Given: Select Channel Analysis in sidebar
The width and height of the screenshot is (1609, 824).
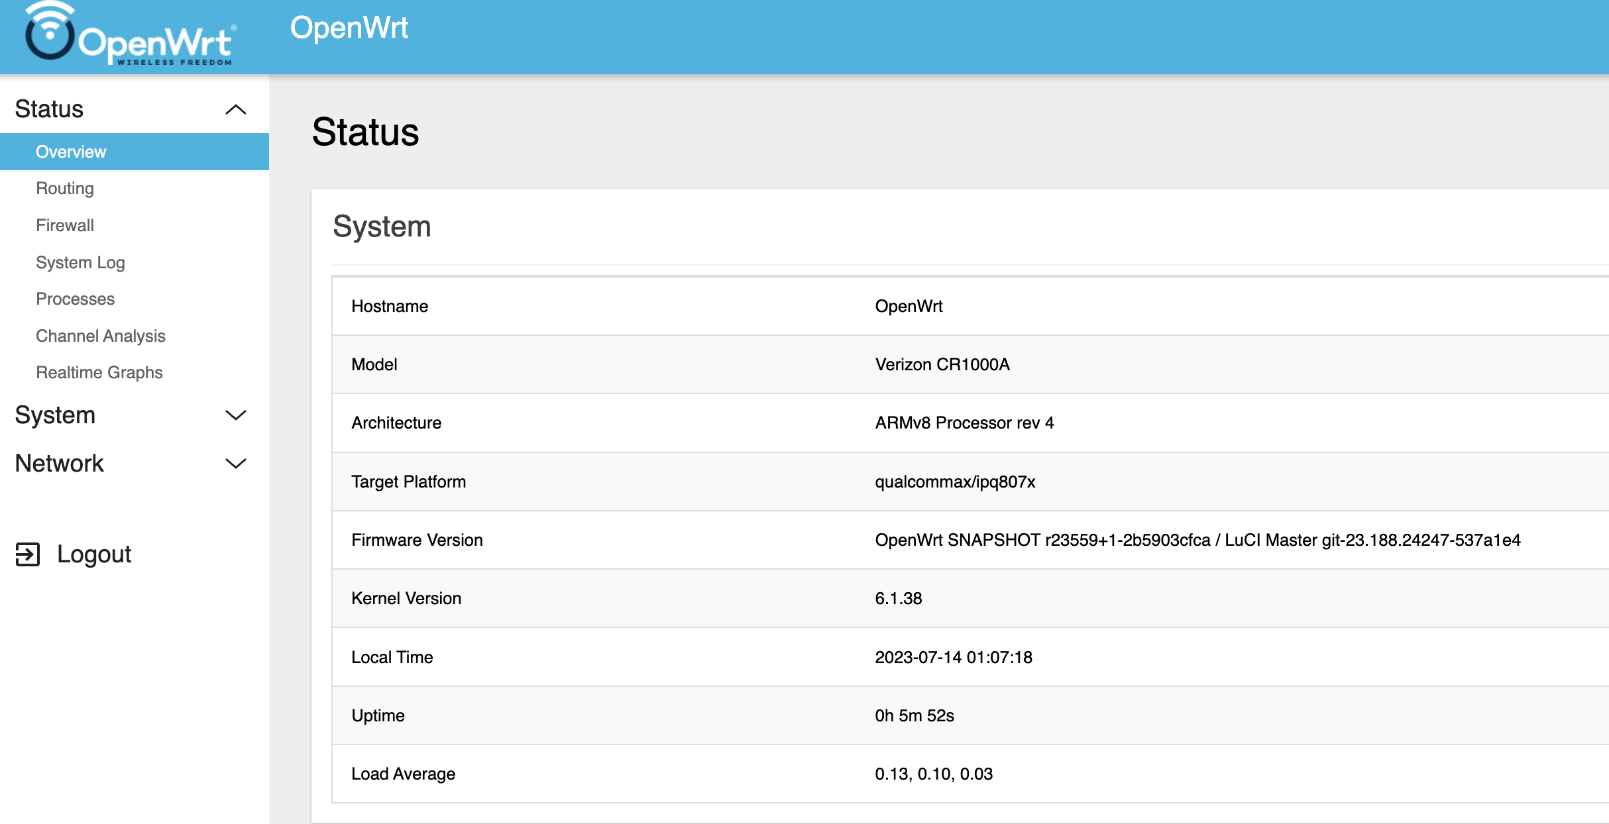Looking at the screenshot, I should coord(101,336).
